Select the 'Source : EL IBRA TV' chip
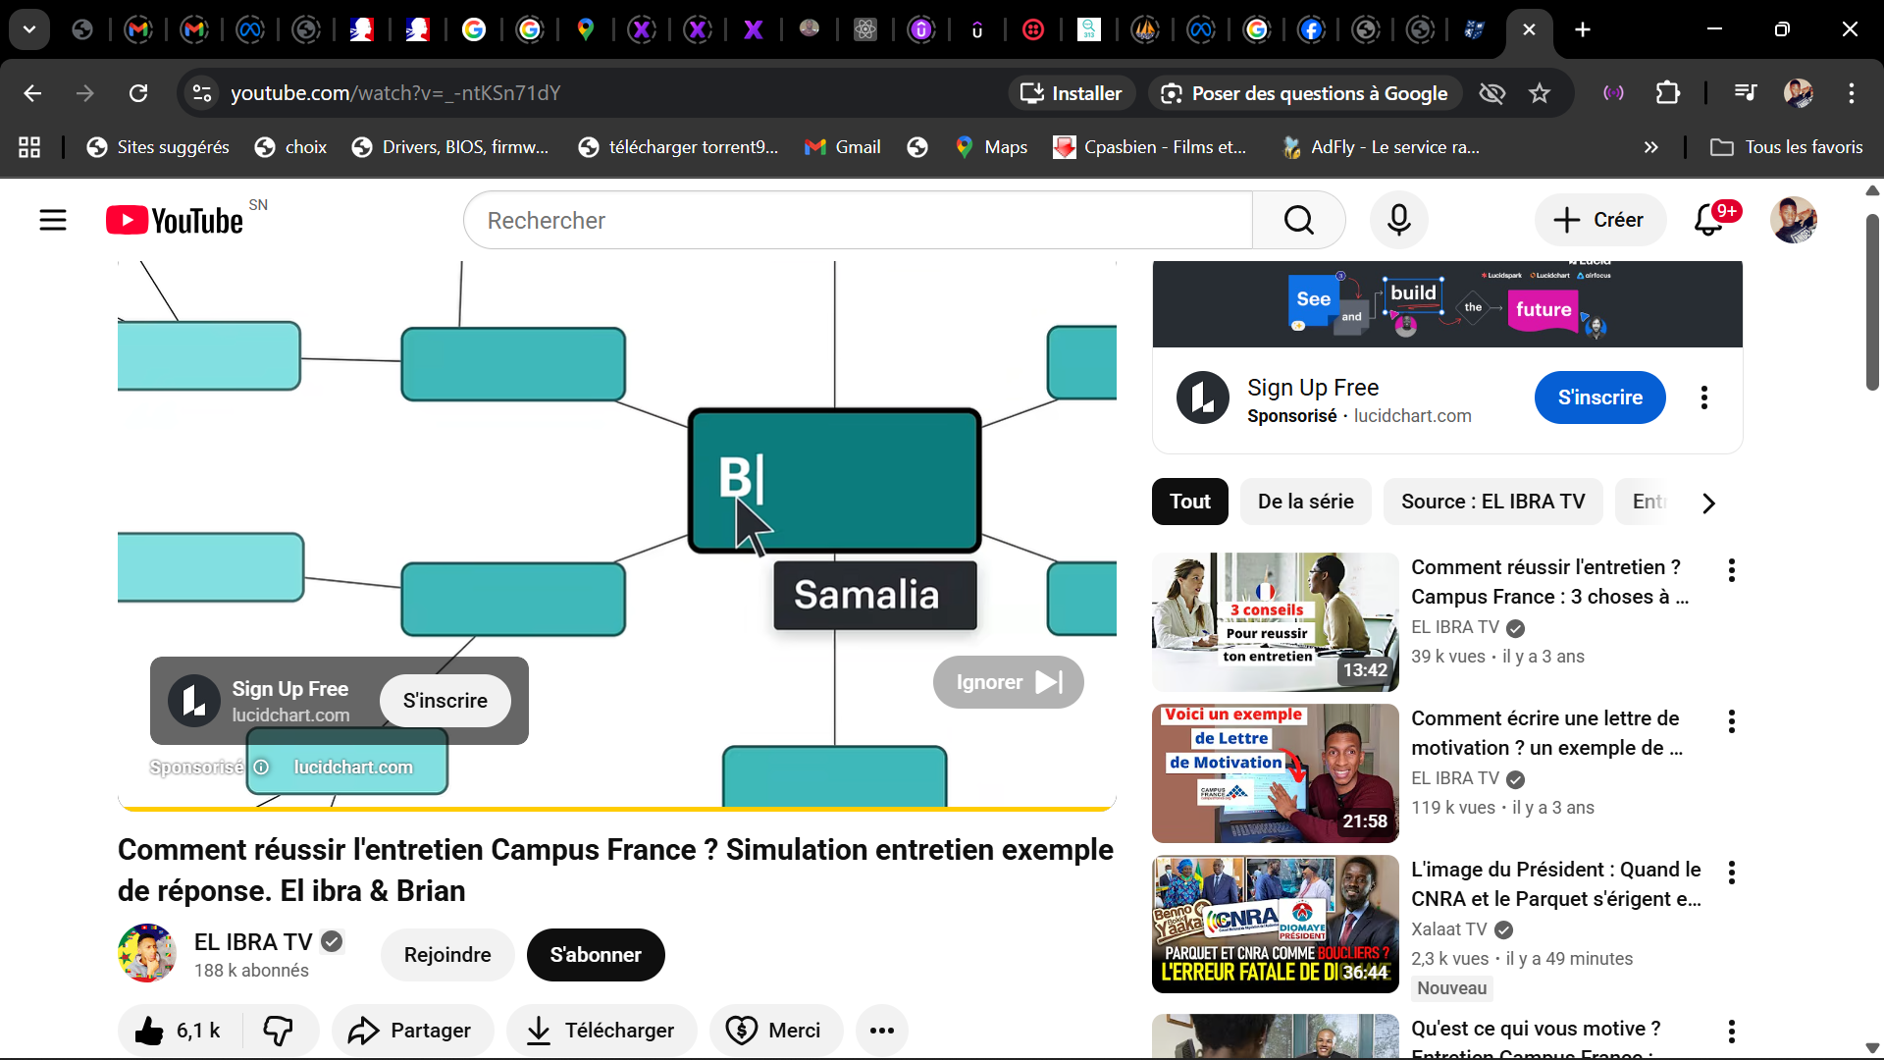Screen dimensions: 1884x1060 1492,502
